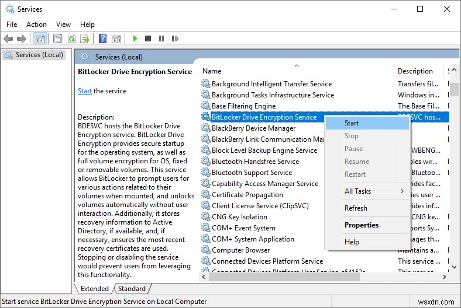Select Capability Access Manager Service row
Viewport: 461px width, 308px height.
point(265,183)
